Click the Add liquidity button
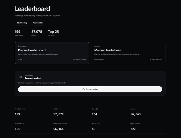Viewport: 181px width, 138px height. pyautogui.click(x=38, y=23)
